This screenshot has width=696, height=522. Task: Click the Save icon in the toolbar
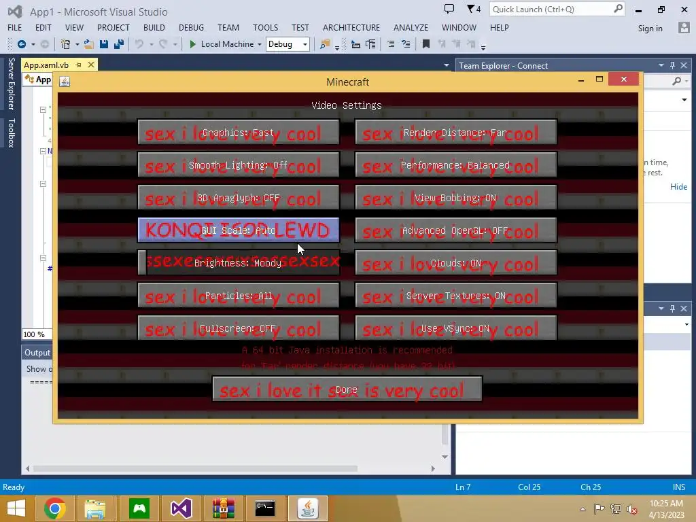pos(104,44)
